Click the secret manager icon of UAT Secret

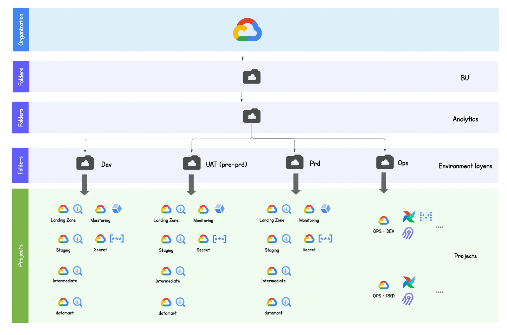coord(220,239)
